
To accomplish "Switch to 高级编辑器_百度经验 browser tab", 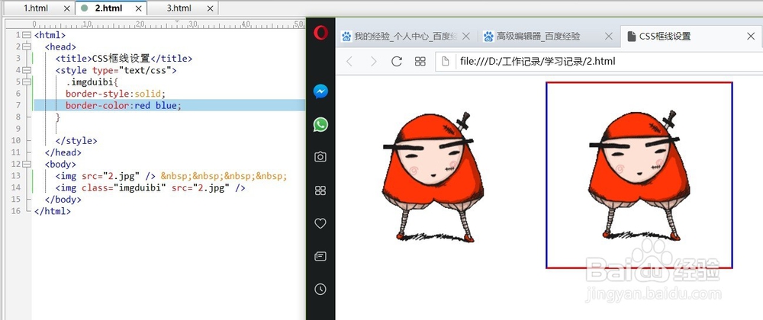I will (538, 37).
